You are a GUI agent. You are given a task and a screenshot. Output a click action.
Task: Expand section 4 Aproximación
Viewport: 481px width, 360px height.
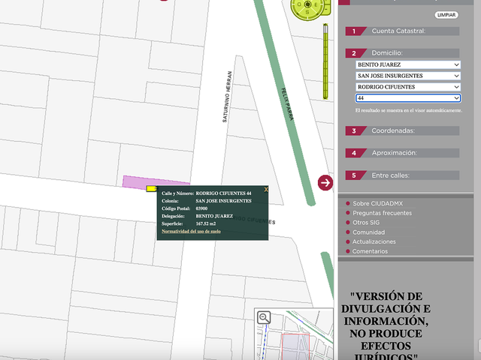[403, 153]
